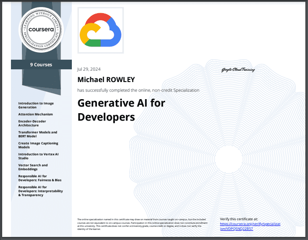Click 'Responsible AI for Developers: Fairness & Bias'
The image size is (308, 240).
40,178
